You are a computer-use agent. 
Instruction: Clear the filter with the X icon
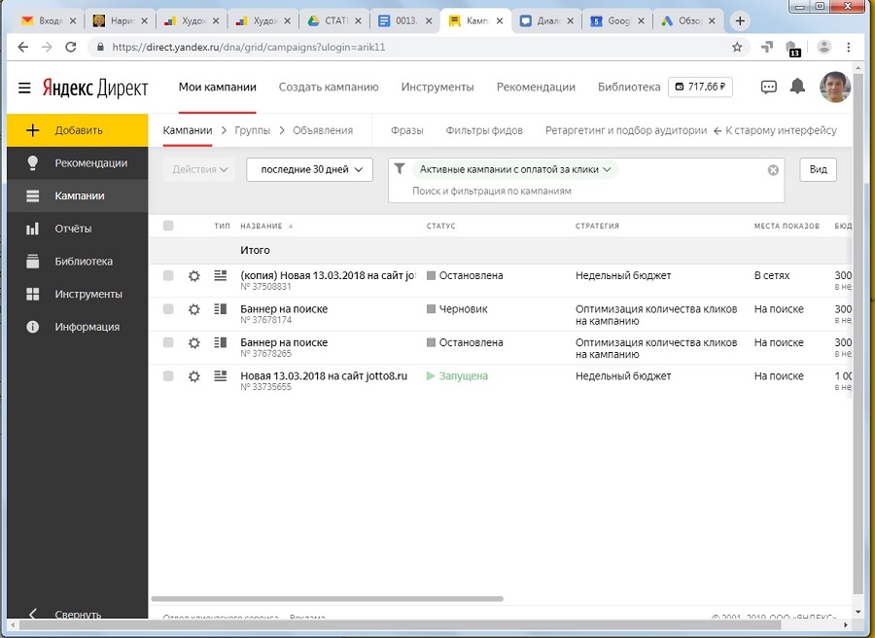tap(773, 169)
